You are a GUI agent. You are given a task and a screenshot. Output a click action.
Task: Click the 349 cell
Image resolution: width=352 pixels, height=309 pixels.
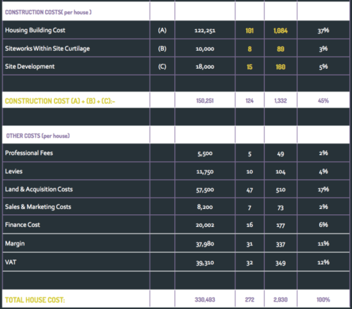tap(281, 263)
